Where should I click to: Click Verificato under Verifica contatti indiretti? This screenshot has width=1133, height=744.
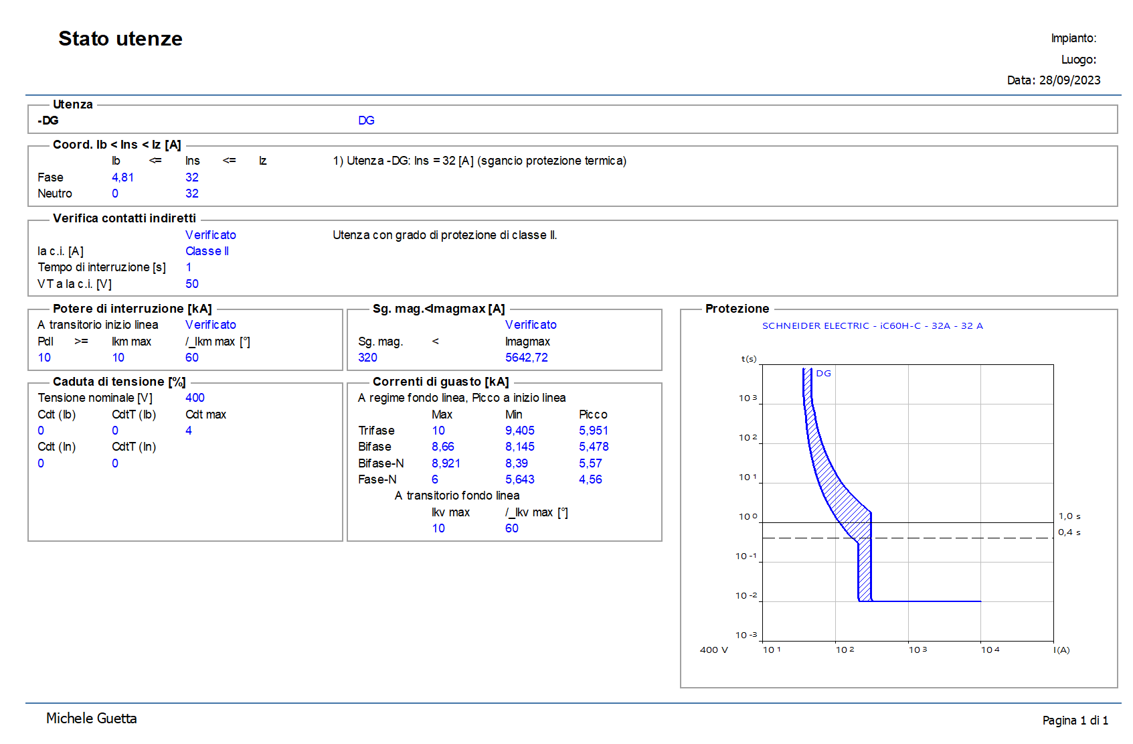click(x=210, y=235)
